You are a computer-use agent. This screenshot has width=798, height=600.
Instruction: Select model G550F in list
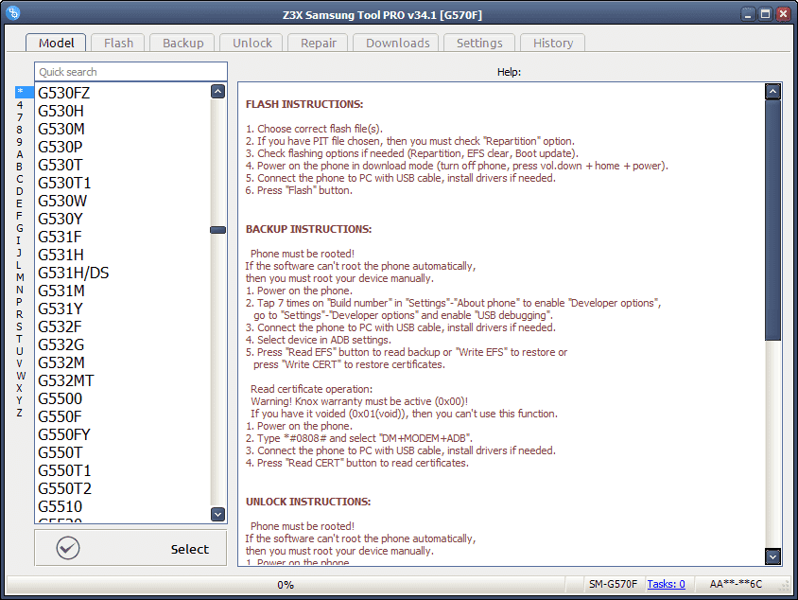(60, 416)
